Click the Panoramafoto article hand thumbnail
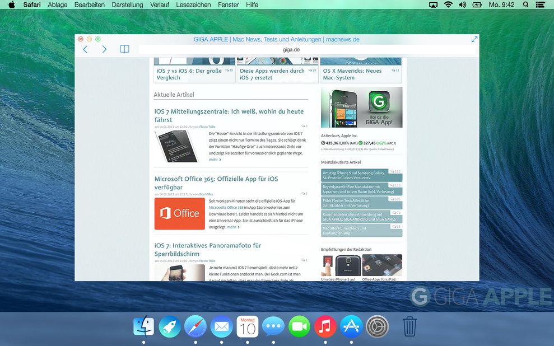554x346 pixels. click(179, 273)
